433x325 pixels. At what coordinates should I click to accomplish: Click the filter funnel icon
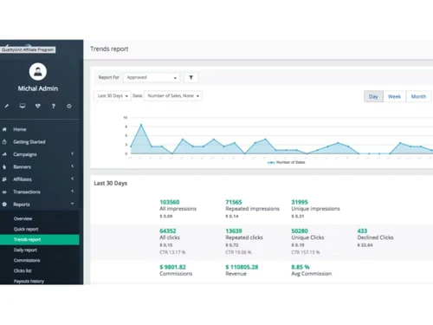tap(191, 77)
